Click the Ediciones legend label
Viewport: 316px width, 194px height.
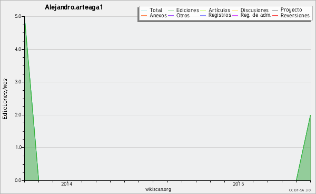187,10
